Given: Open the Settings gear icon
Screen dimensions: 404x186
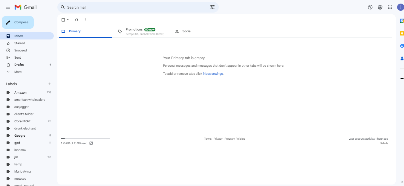Looking at the screenshot, I should [x=380, y=7].
